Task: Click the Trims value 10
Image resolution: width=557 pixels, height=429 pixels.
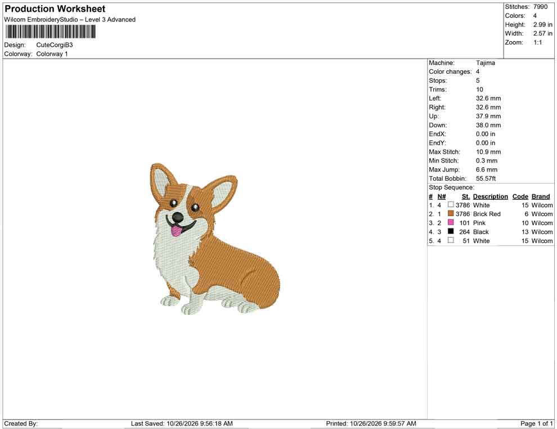Action: click(479, 90)
